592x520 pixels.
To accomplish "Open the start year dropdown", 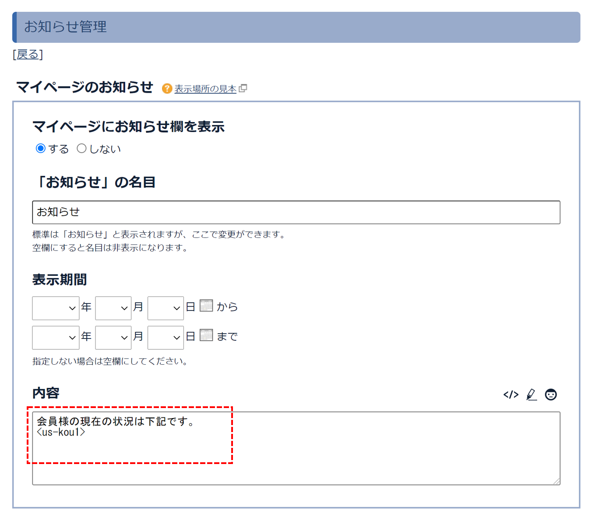I will (55, 308).
